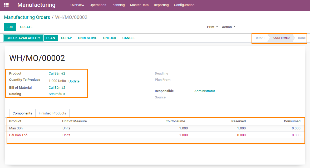The width and height of the screenshot is (310, 168).
Task: Click Reserved value 0.000 for Cái Bàn Thô
Action: pyautogui.click(x=241, y=135)
